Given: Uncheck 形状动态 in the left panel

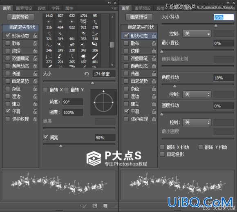Looking at the screenshot, I should pos(7,36).
